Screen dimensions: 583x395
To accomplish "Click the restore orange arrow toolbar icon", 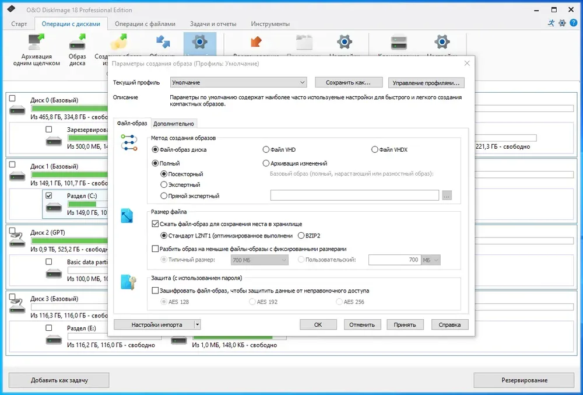I will (x=256, y=41).
